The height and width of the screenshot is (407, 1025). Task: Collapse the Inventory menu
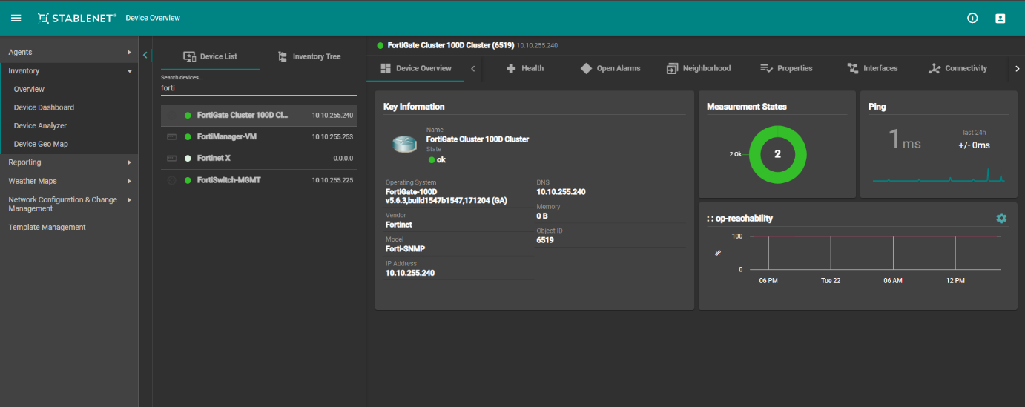click(x=68, y=71)
